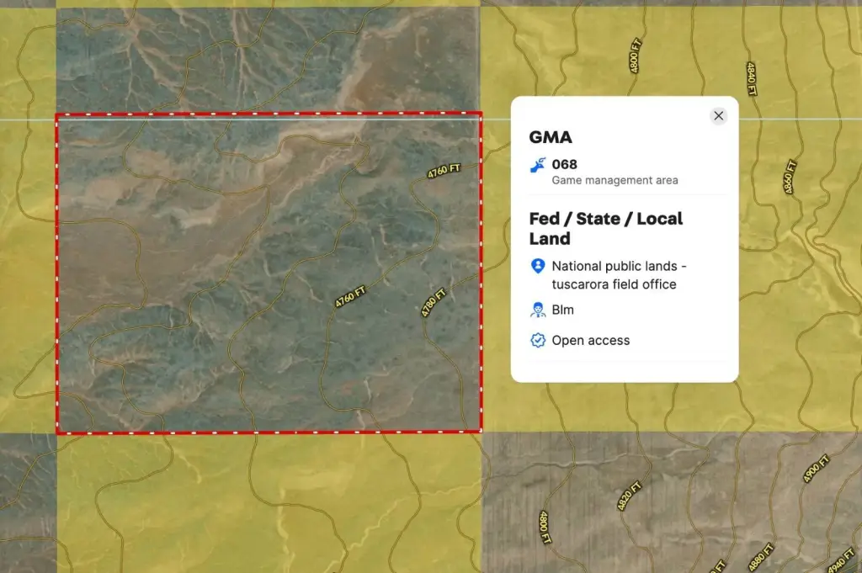Close the GMA info popup
Viewport: 862px width, 573px height.
[718, 116]
